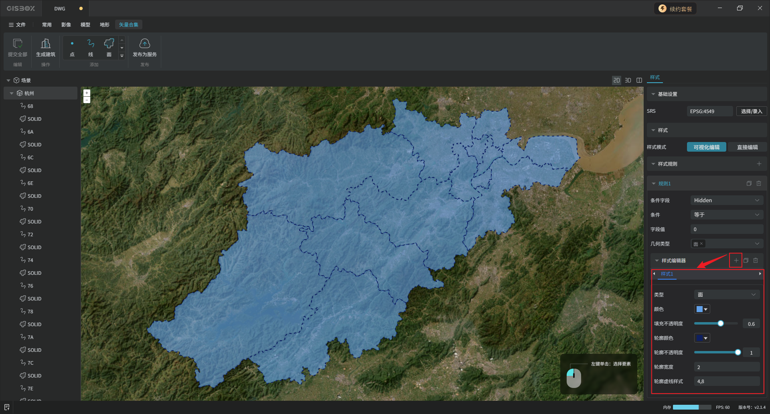Zoom in on map with plus button

(87, 93)
